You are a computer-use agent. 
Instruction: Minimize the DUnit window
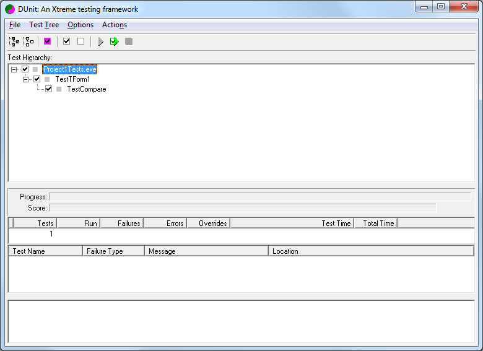(x=424, y=6)
